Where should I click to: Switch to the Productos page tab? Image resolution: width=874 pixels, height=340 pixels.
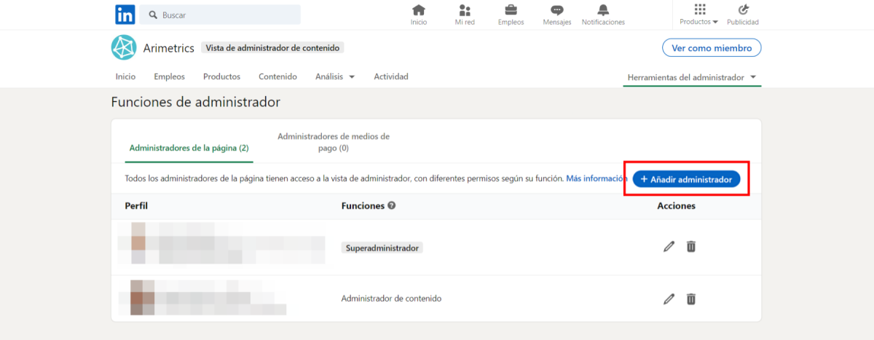pos(221,76)
